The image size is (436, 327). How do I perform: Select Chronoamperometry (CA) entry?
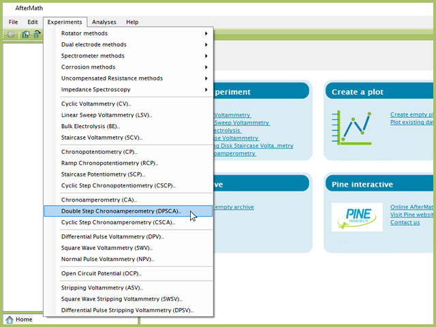pos(129,200)
